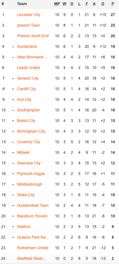
Task: Click the red down arrow beside Watford
Action: tap(13, 227)
